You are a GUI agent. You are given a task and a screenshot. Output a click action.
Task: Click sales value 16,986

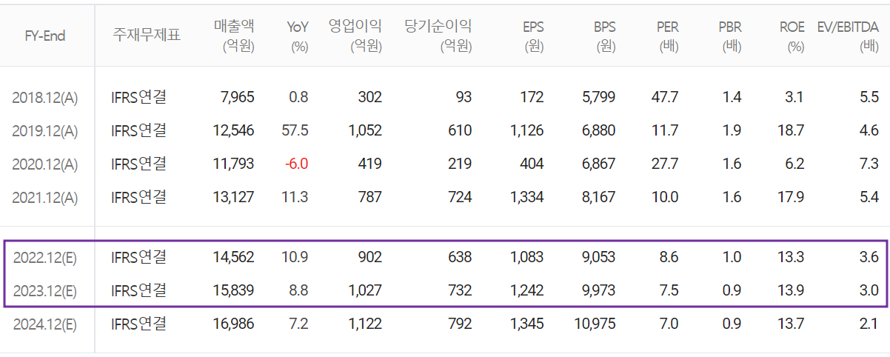click(233, 324)
